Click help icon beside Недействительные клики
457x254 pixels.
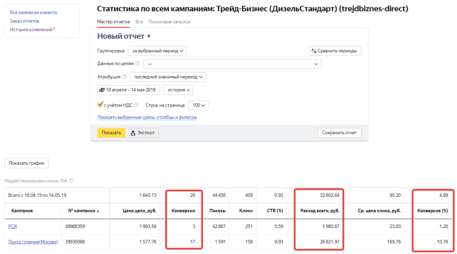coord(71,181)
